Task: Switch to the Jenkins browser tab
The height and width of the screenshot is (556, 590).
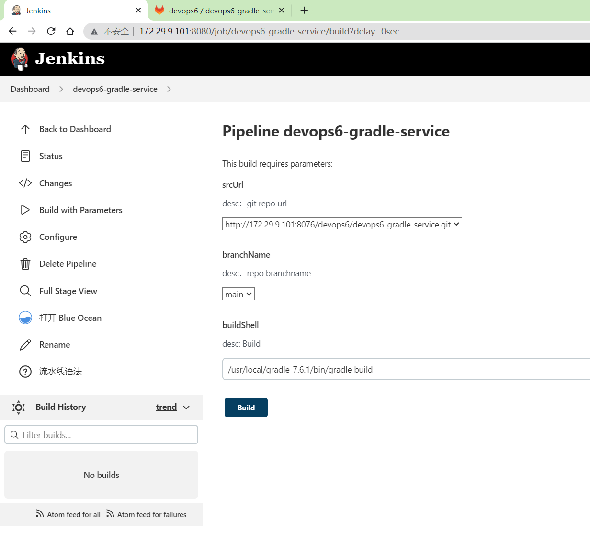Action: (x=76, y=11)
